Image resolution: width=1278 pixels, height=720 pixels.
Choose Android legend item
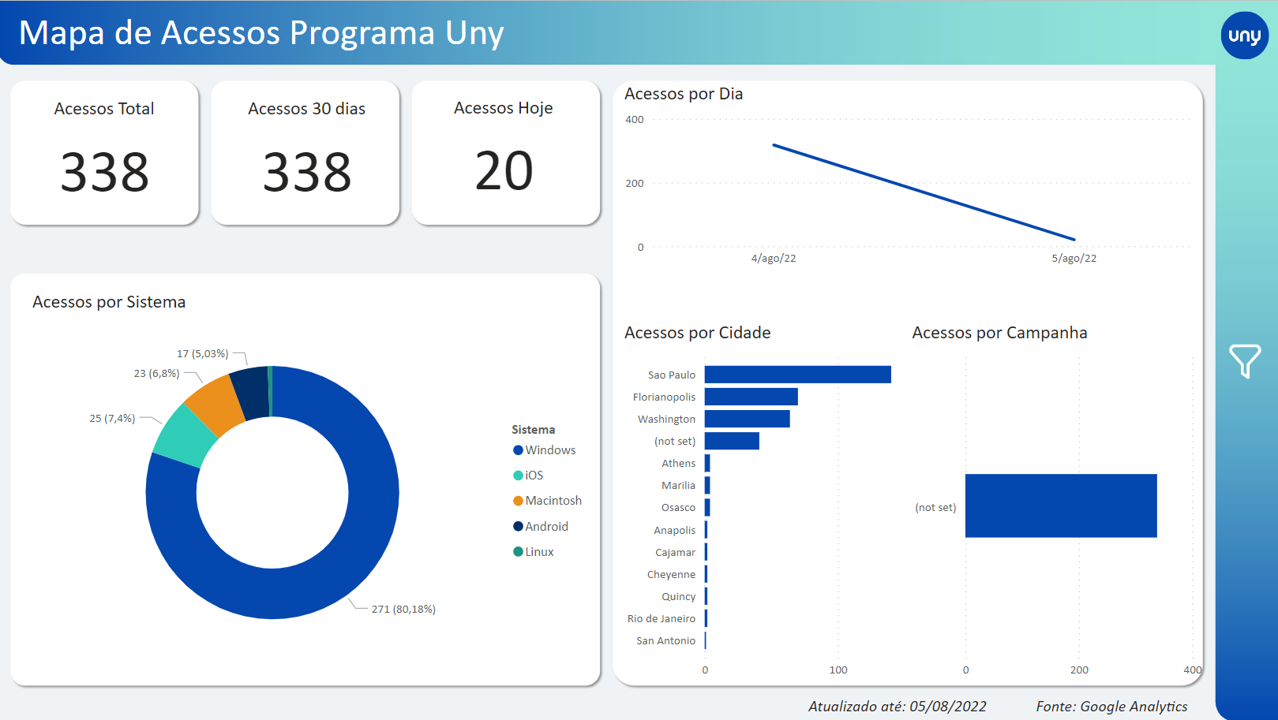tap(546, 527)
